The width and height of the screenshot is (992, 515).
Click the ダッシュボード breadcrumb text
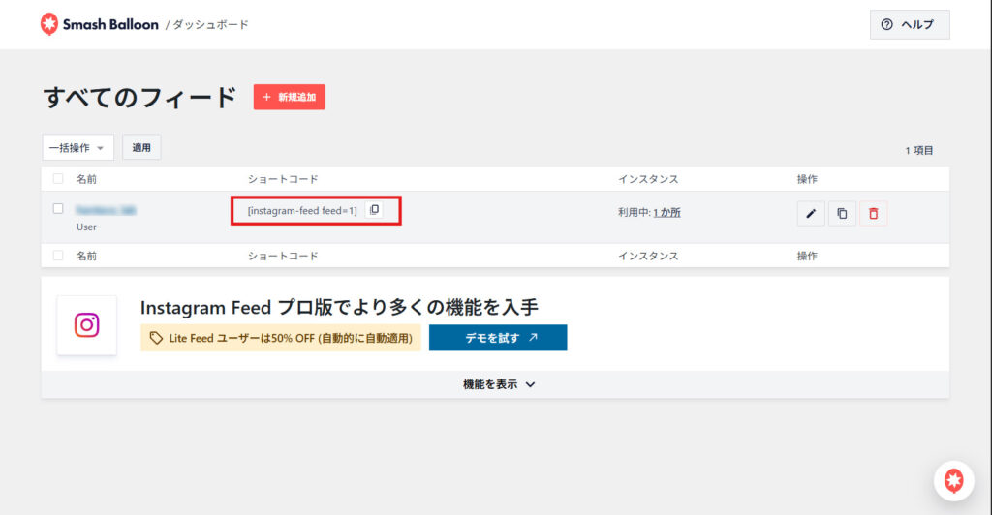tap(210, 24)
